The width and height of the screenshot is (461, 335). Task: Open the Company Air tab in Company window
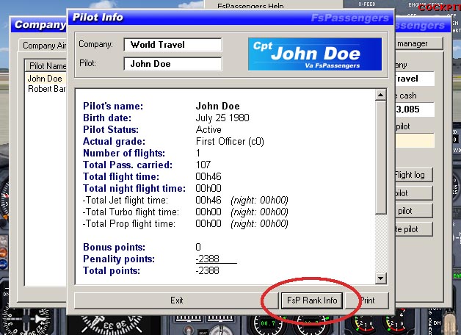pyautogui.click(x=43, y=46)
